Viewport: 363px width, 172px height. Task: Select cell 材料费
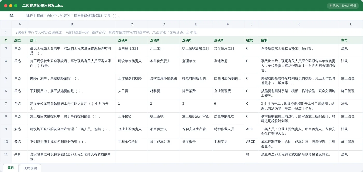point(164,93)
